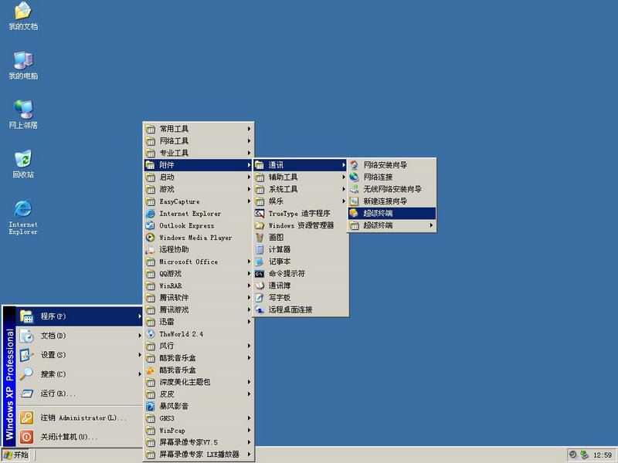Open the EasyCapture program folder
This screenshot has width=618, height=463.
click(199, 201)
